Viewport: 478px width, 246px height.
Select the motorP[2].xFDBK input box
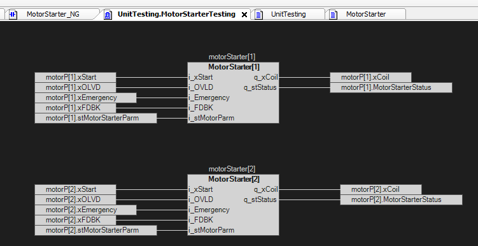(x=75, y=220)
